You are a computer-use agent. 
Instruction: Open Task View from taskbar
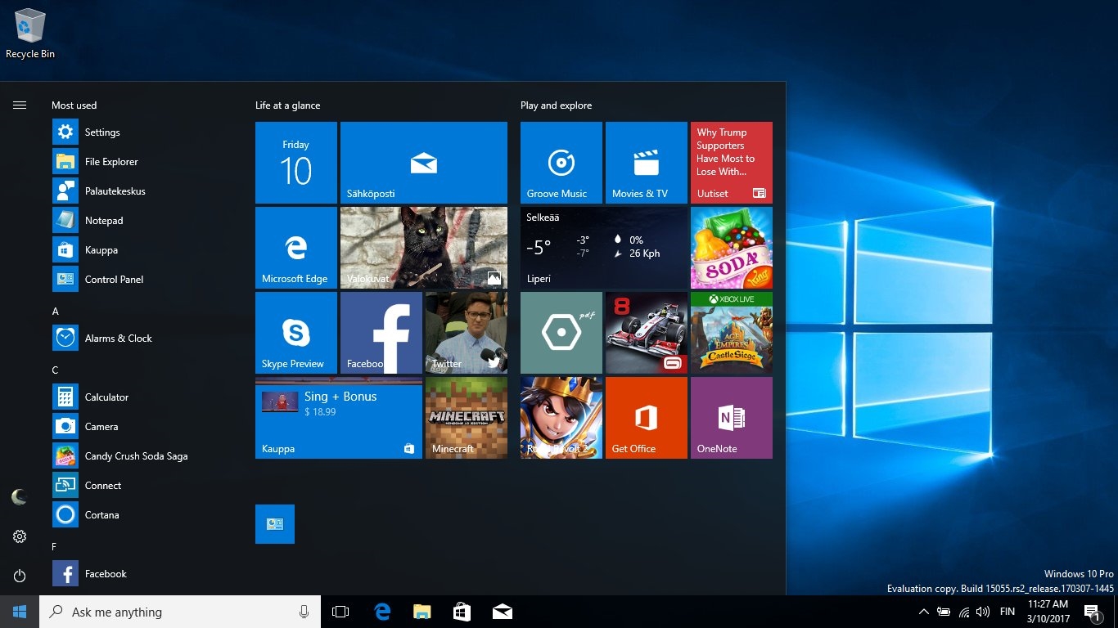click(340, 612)
